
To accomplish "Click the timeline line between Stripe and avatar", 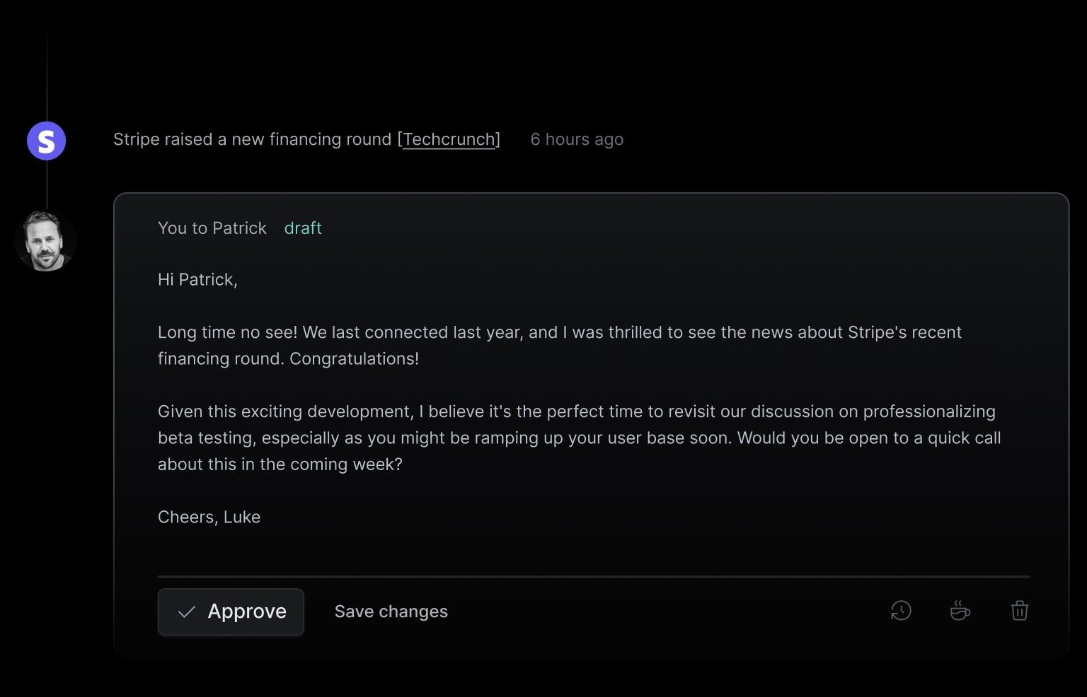I will click(x=47, y=184).
